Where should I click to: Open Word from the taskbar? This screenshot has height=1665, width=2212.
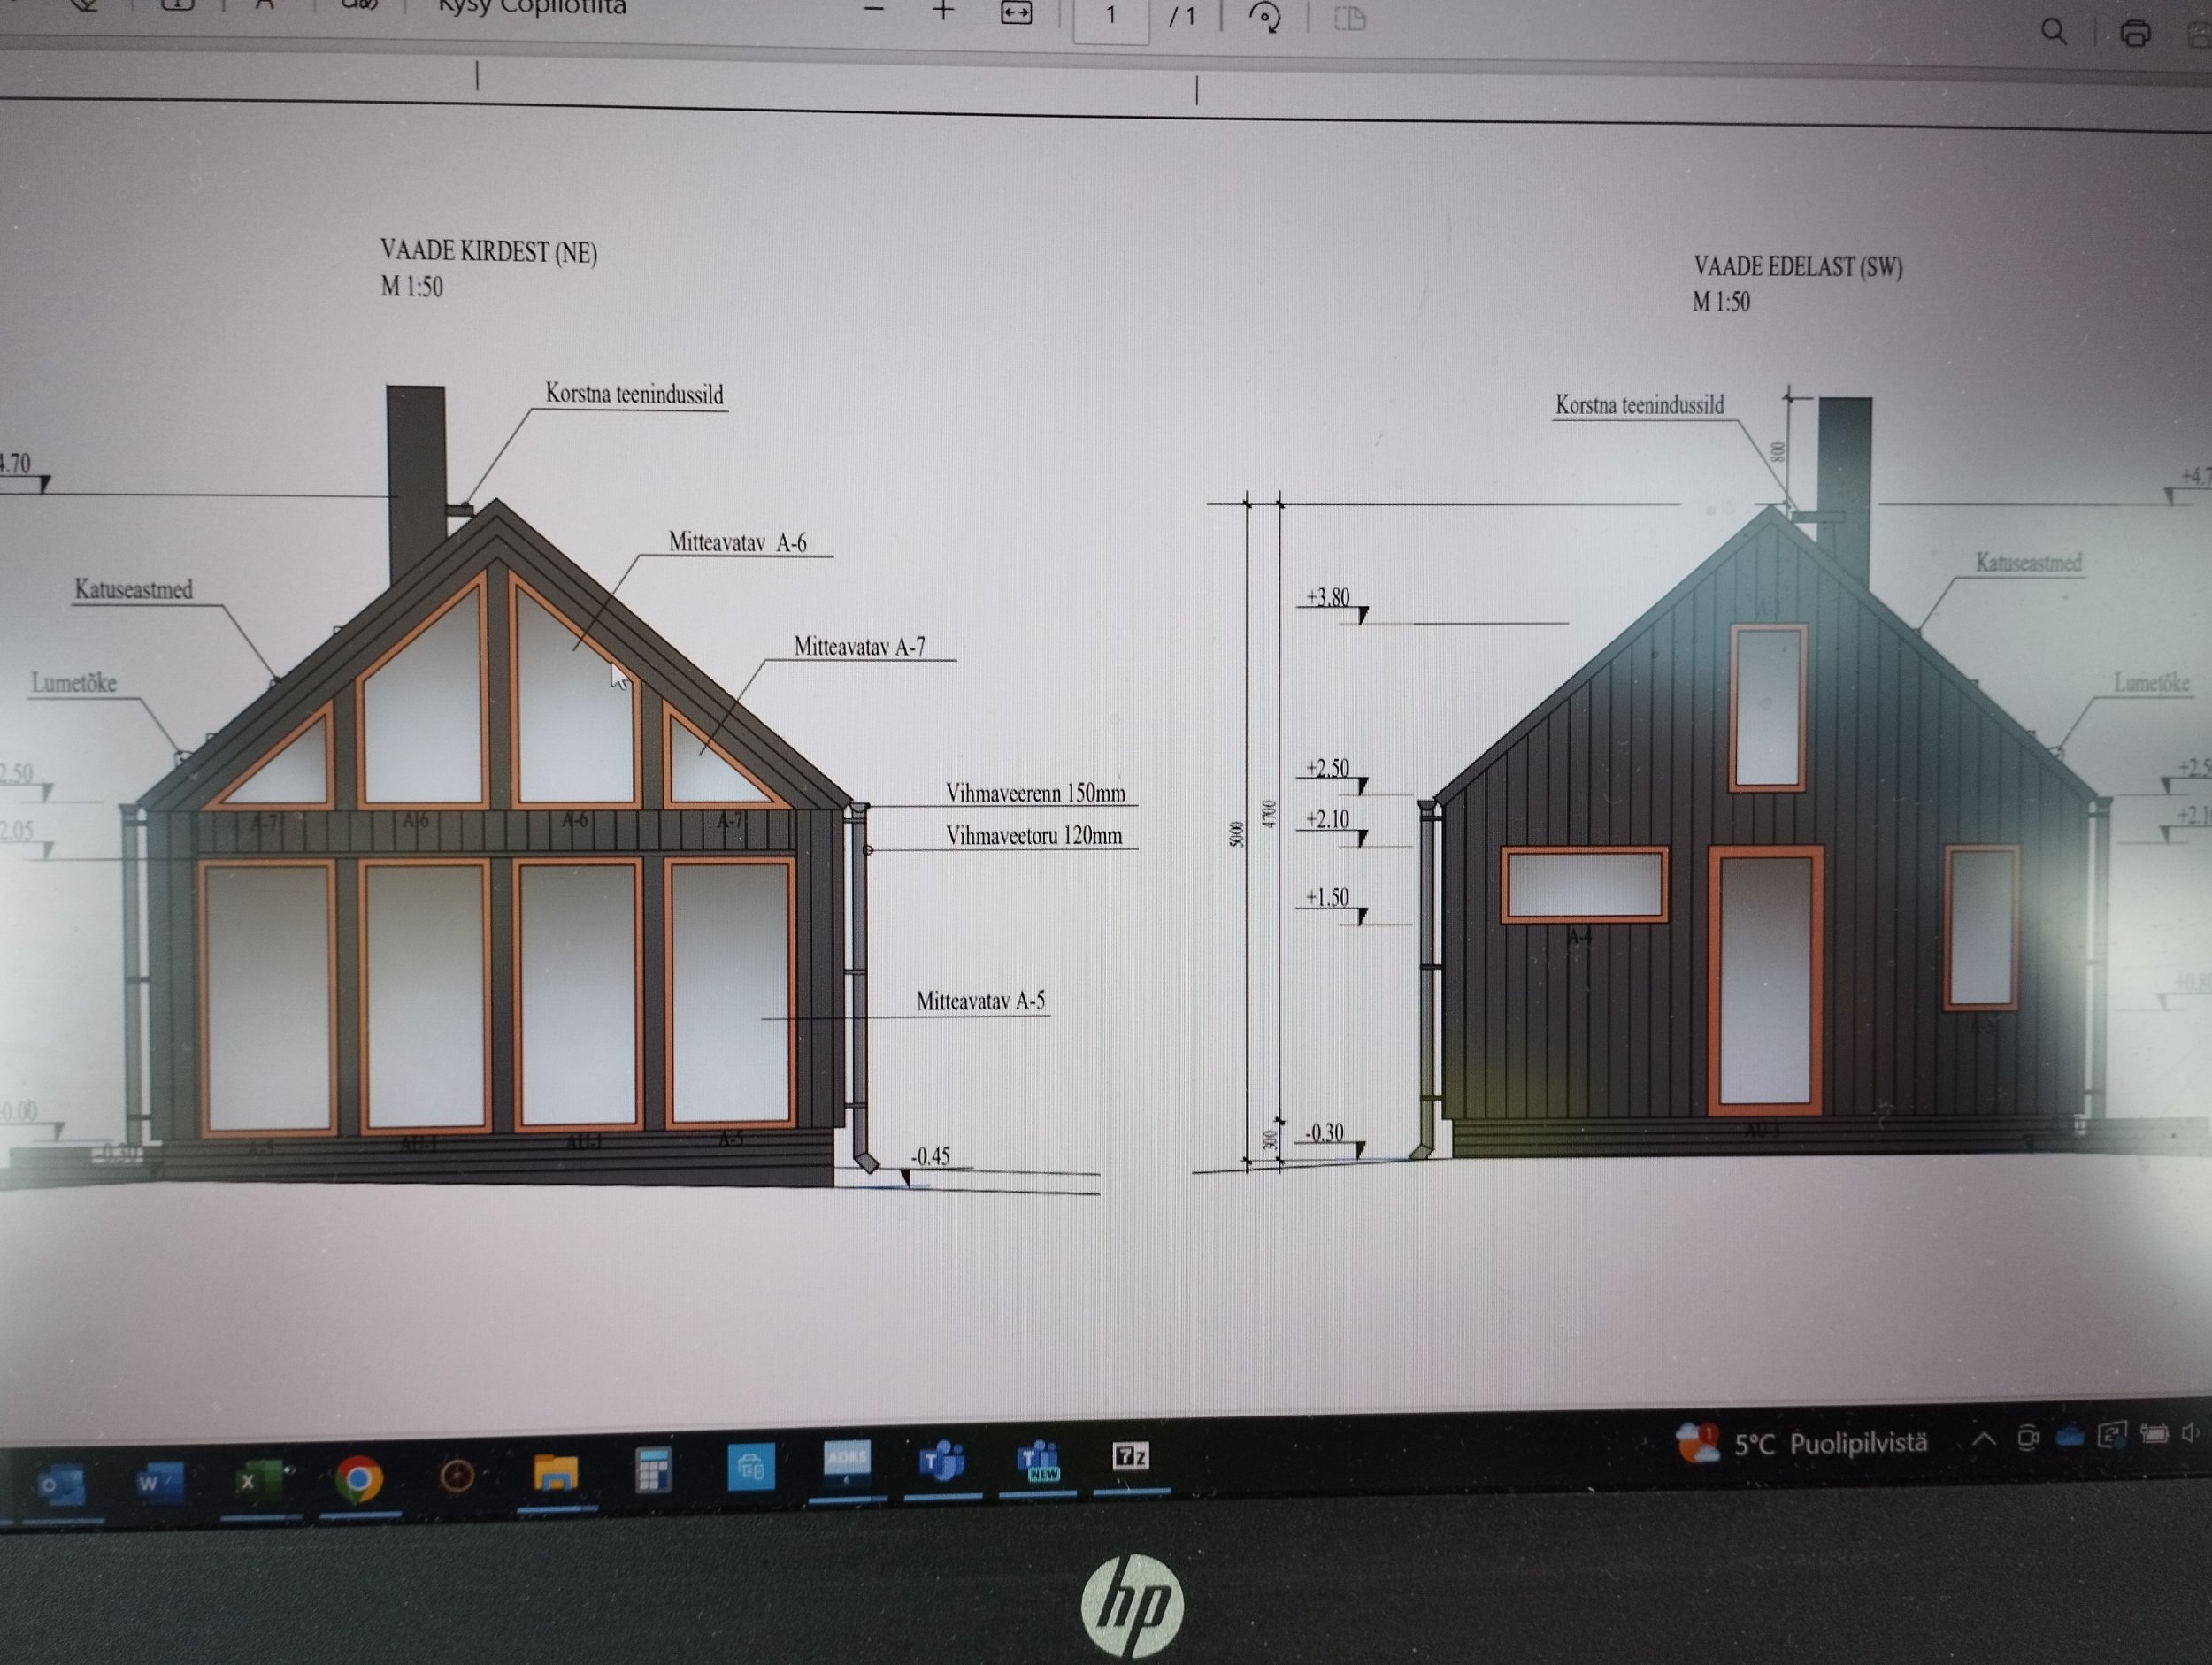(x=158, y=1483)
